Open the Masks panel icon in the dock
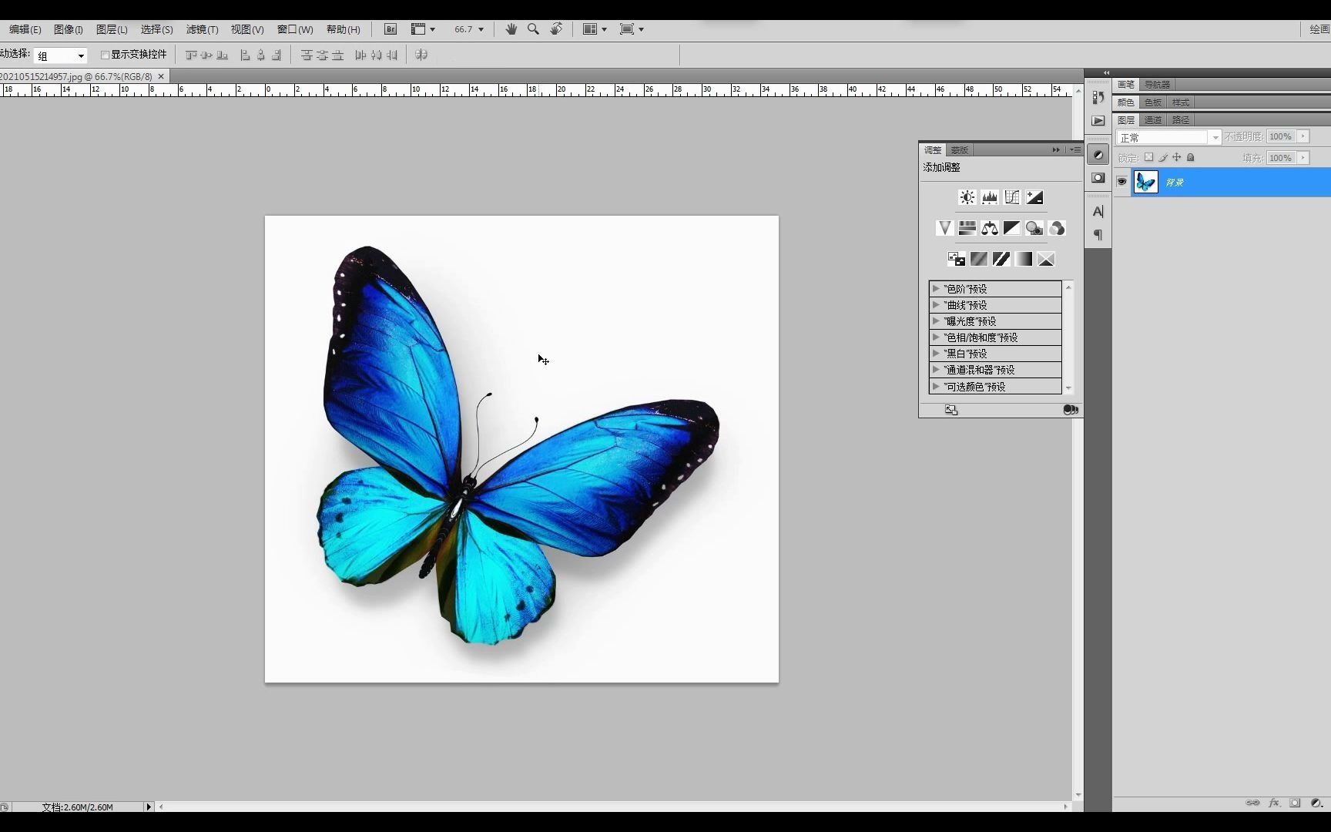1331x832 pixels. 1098,178
